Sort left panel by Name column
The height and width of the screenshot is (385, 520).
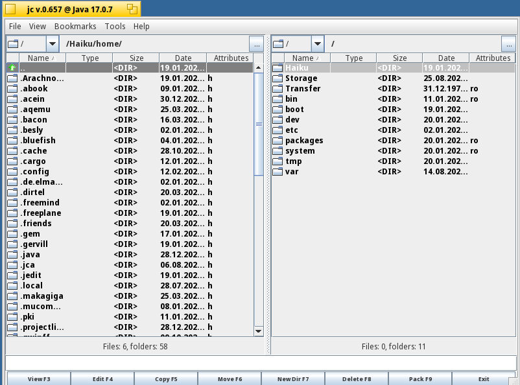[x=42, y=58]
